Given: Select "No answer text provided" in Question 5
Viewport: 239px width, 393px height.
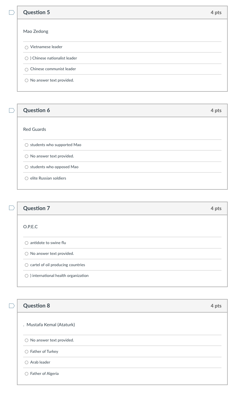Looking at the screenshot, I should click(x=27, y=80).
